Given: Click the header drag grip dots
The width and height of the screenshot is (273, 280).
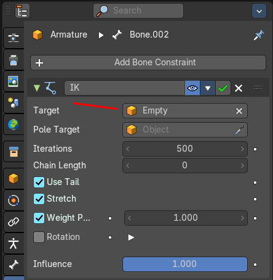Looking at the screenshot, I should pyautogui.click(x=8, y=10).
